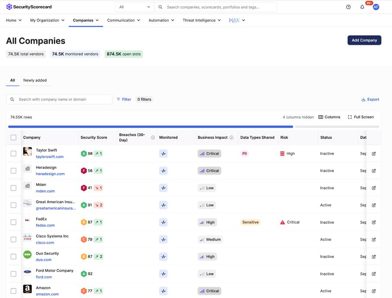Click the monitored pulse icon for Taylor Swift

click(x=163, y=154)
